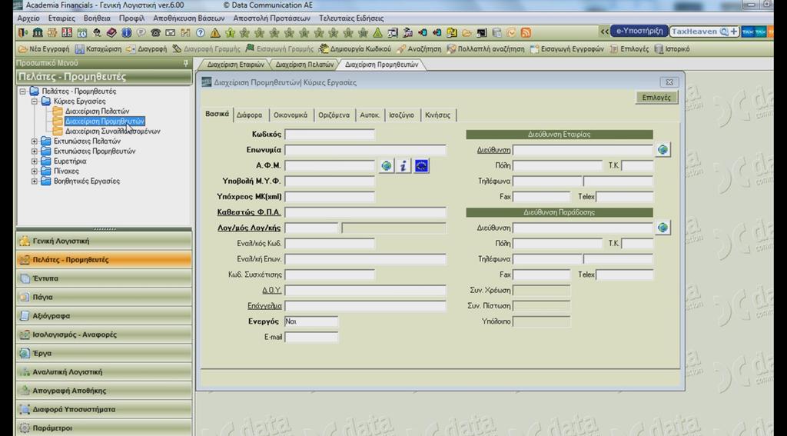787x436 pixels.
Task: Click the Επιλογές button in the form
Action: pyautogui.click(x=656, y=98)
